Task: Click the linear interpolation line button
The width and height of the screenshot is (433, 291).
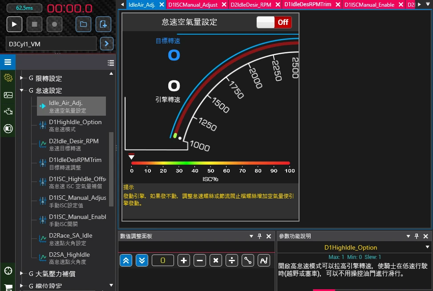Action: [248, 260]
